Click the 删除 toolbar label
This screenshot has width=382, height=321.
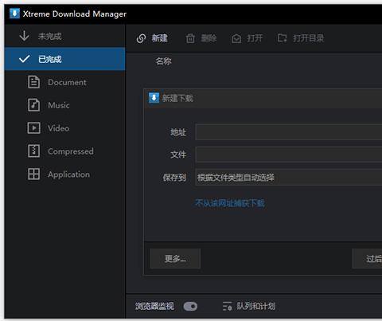(x=209, y=38)
